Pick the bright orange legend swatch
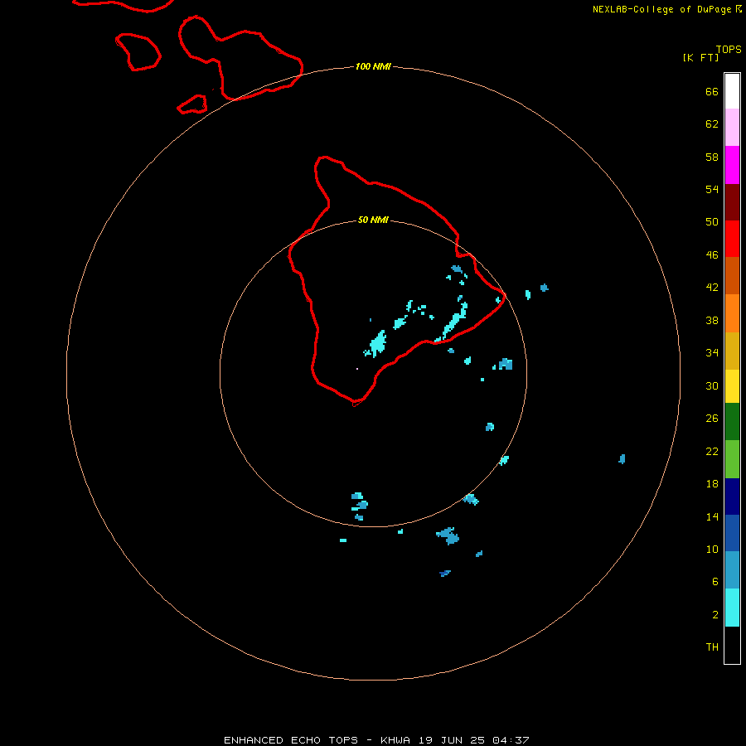The image size is (746, 746). pos(732,313)
